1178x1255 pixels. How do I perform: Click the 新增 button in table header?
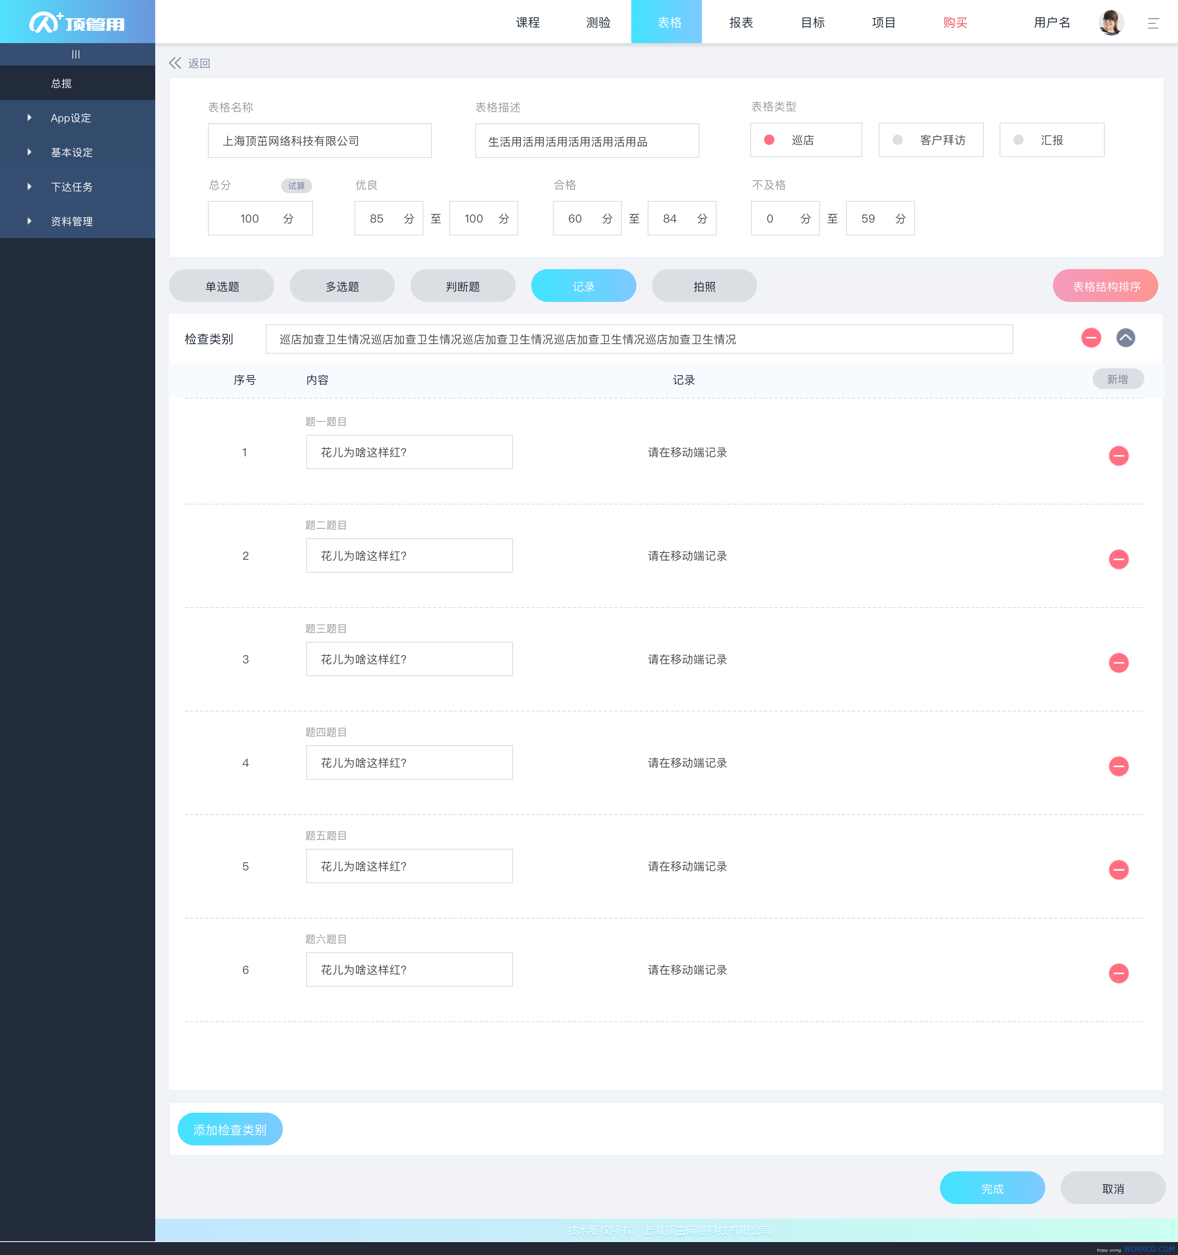tap(1118, 379)
